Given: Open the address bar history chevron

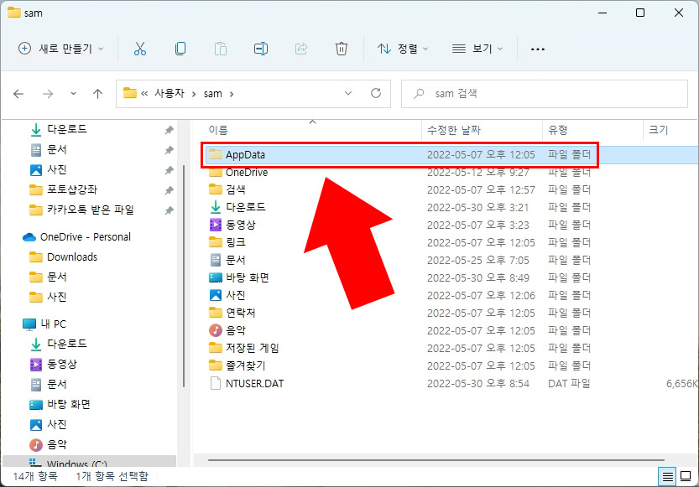Looking at the screenshot, I should pyautogui.click(x=348, y=94).
